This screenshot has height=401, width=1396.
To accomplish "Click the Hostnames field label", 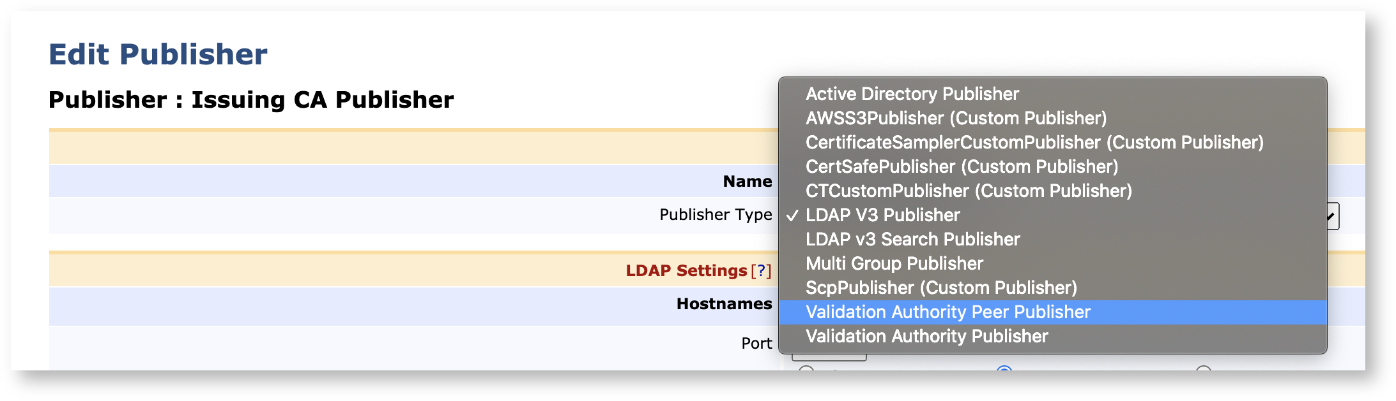I will tap(724, 304).
